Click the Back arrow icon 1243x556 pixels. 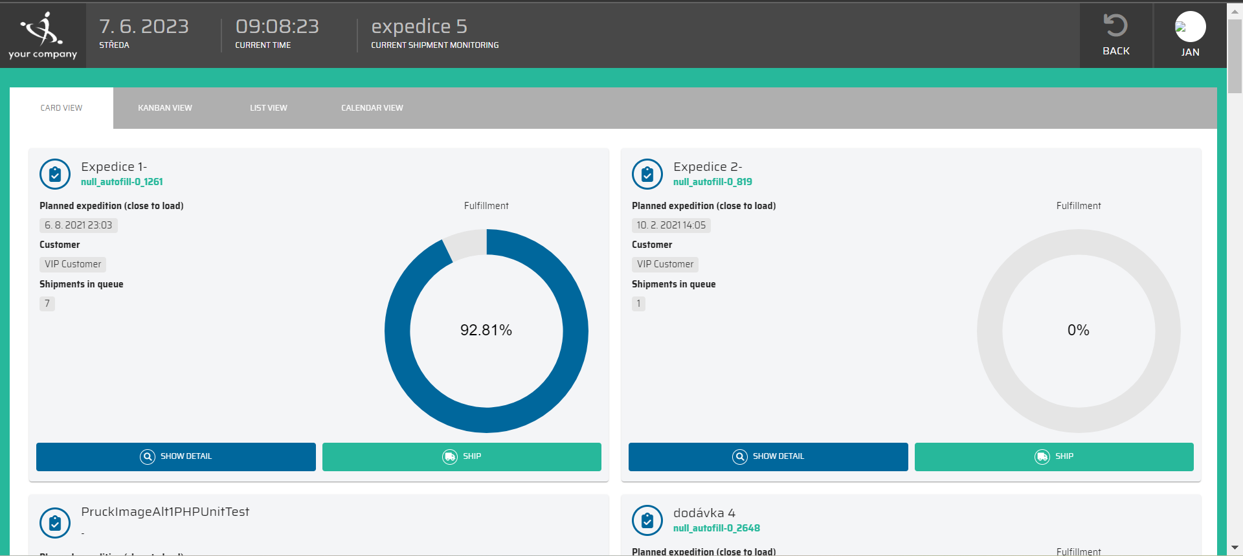[1115, 26]
